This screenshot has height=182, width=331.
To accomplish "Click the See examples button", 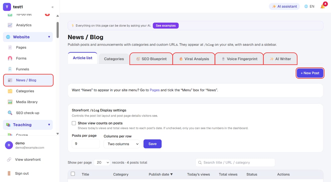I will pos(166,25).
